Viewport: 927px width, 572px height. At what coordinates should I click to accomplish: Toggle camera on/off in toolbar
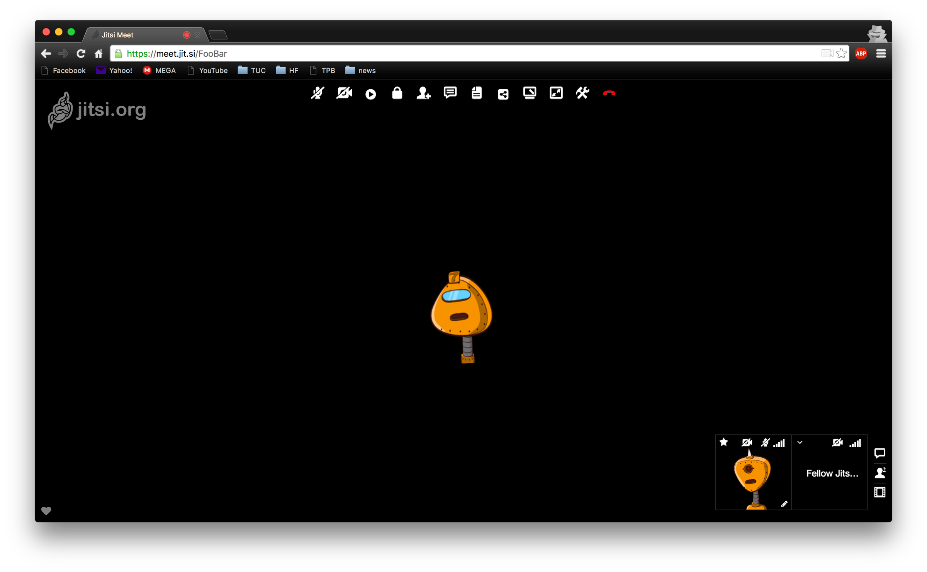point(344,93)
